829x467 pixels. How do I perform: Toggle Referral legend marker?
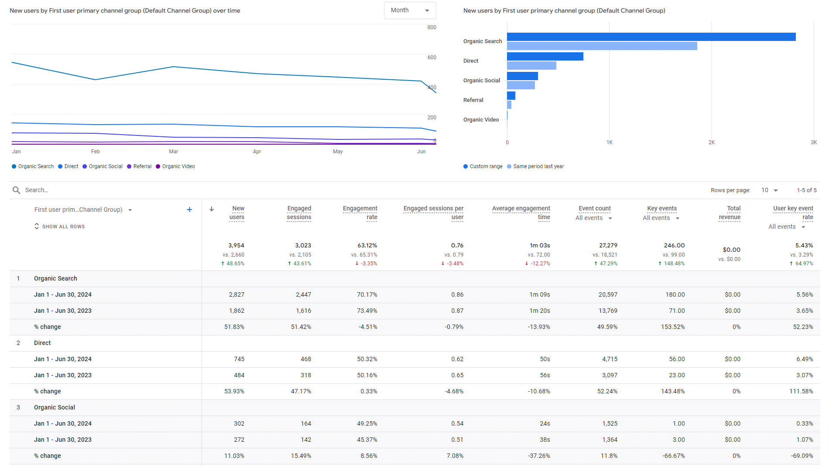click(129, 166)
